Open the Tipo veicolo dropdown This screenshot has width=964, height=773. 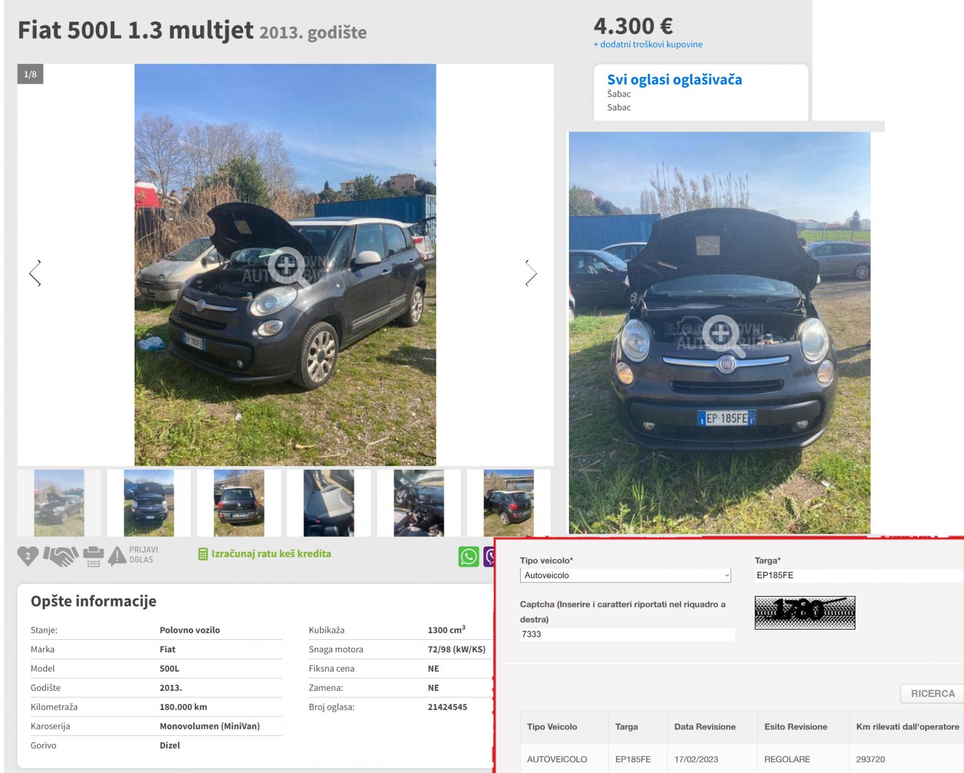click(x=625, y=575)
